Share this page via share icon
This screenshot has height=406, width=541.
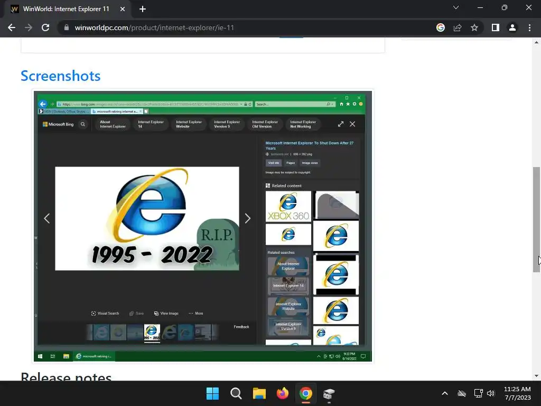(458, 27)
